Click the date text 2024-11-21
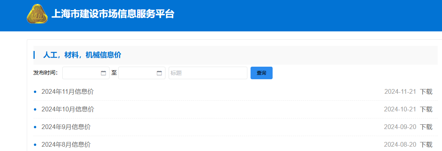The image size is (442, 151). pos(400,91)
